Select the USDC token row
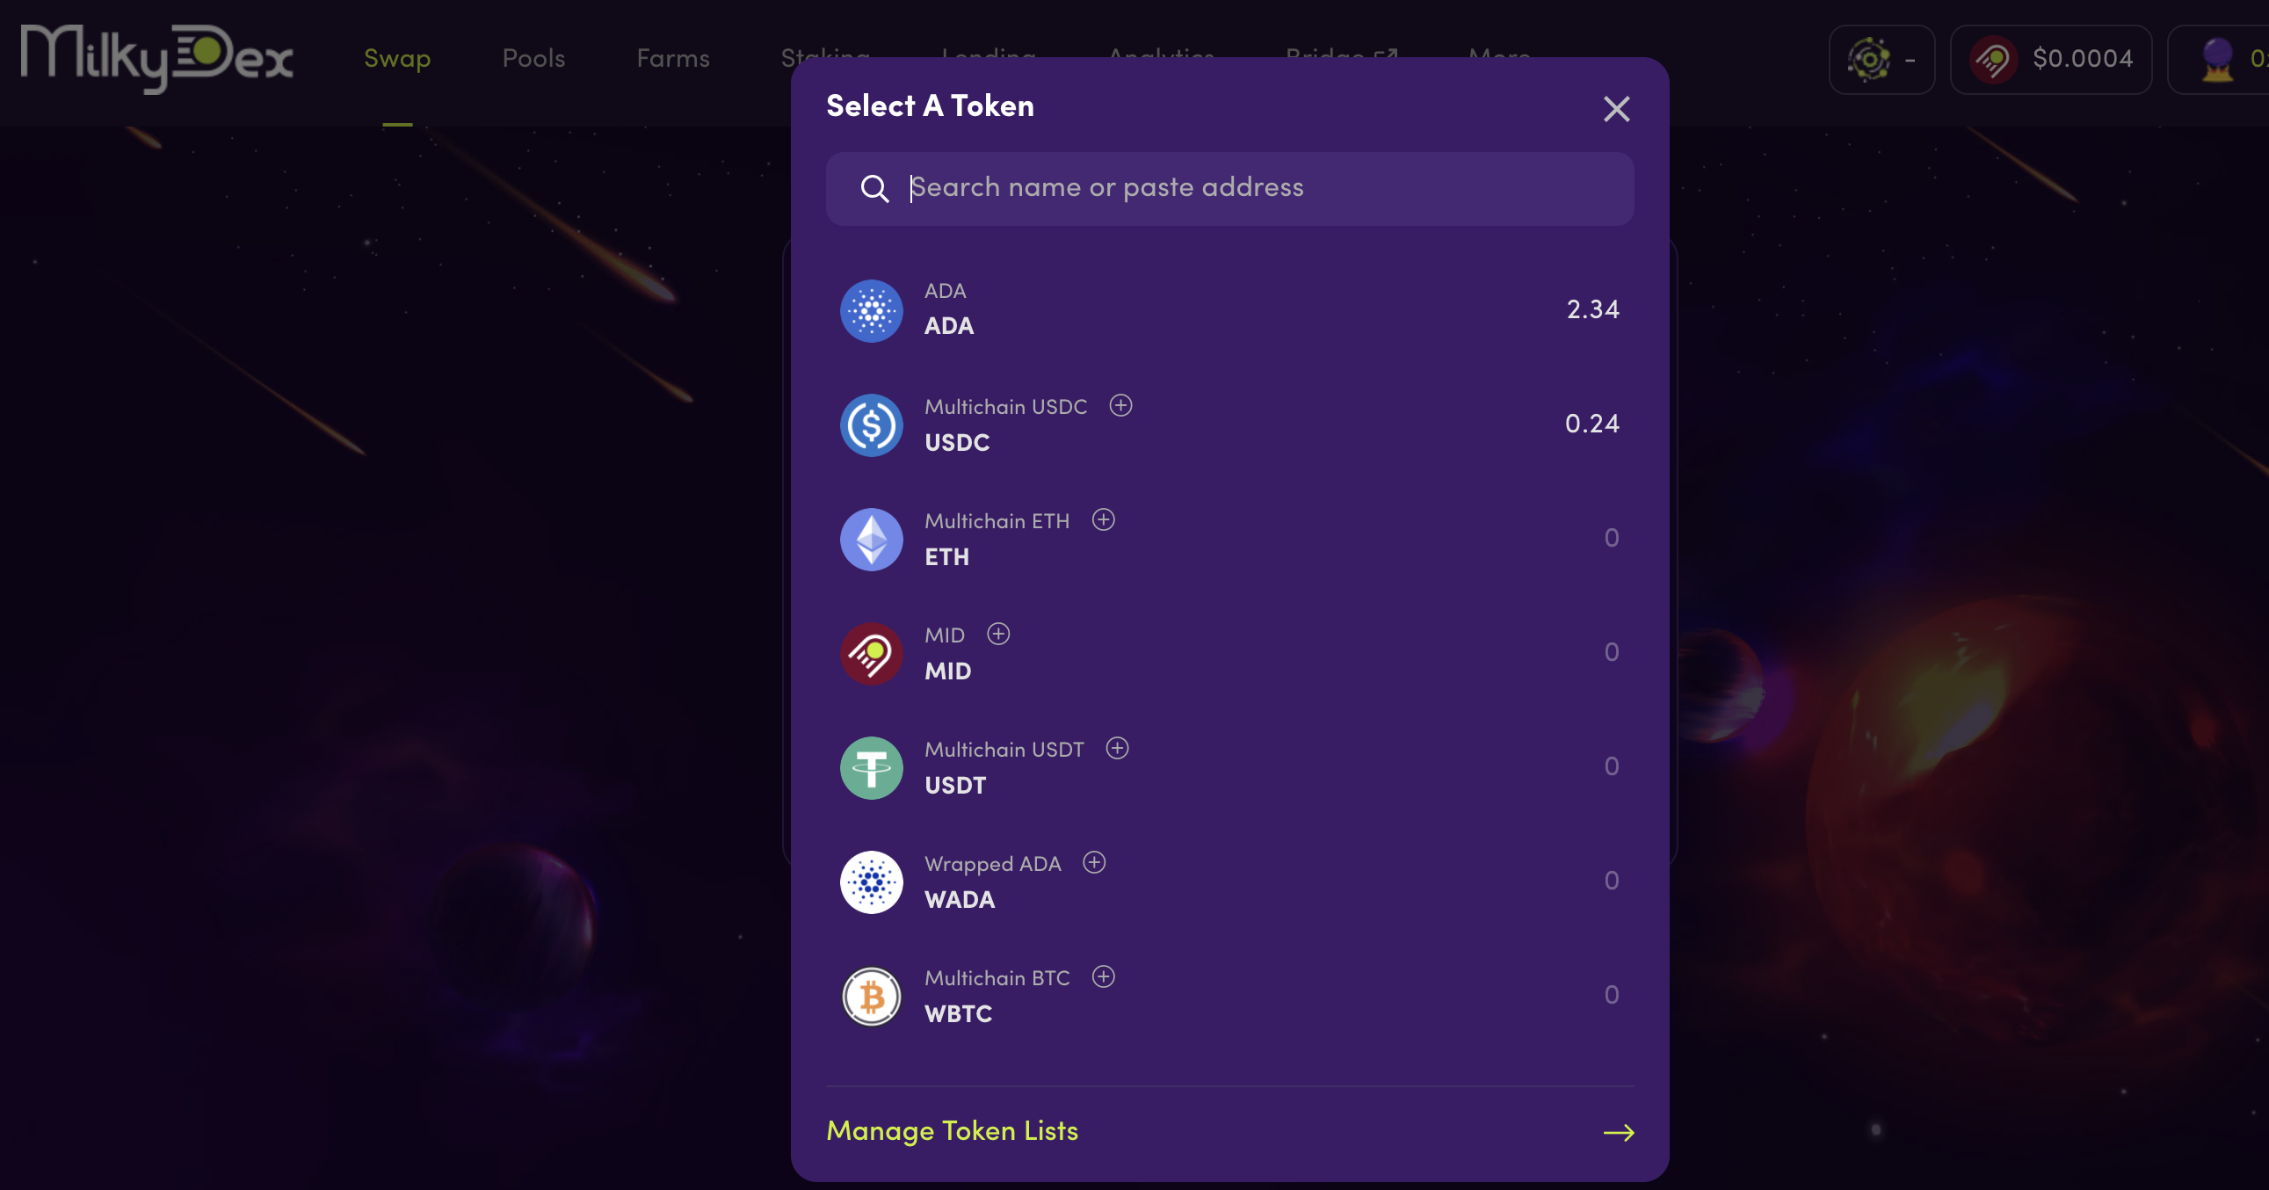 pyautogui.click(x=1229, y=424)
